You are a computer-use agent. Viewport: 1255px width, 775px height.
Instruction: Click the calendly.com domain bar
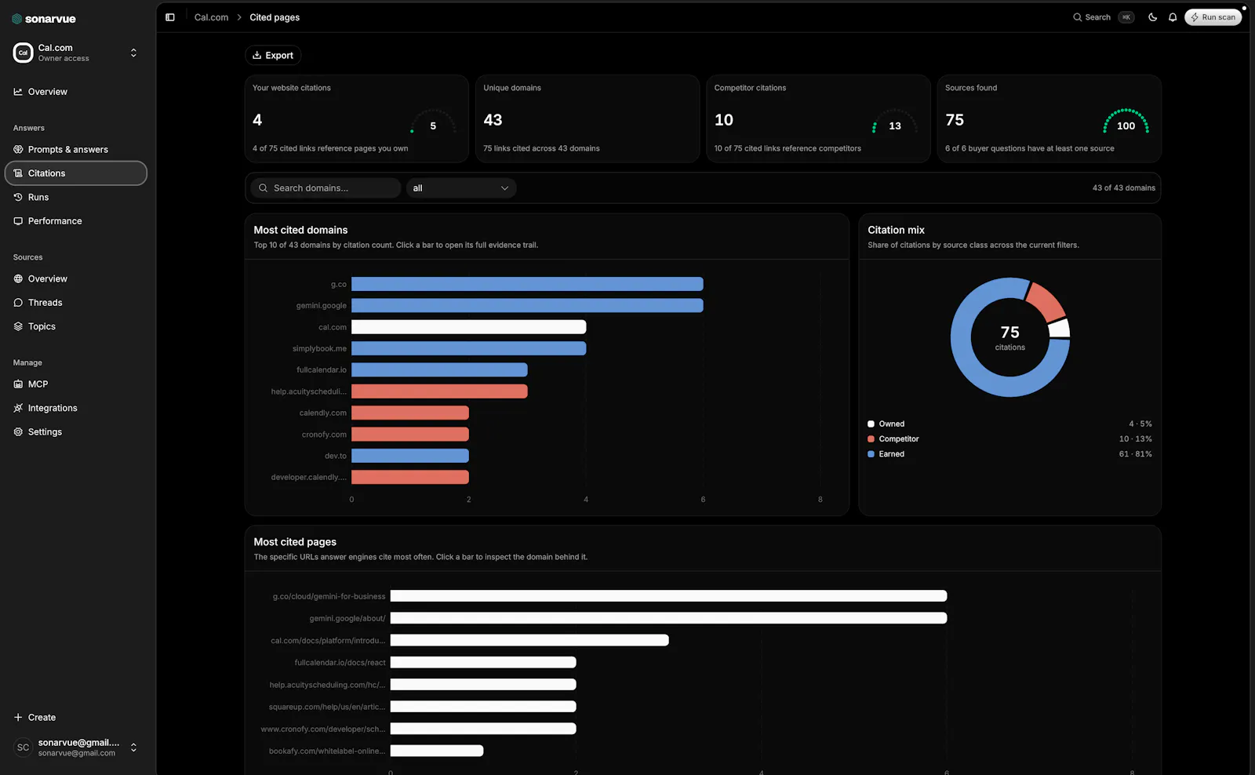[x=410, y=413]
